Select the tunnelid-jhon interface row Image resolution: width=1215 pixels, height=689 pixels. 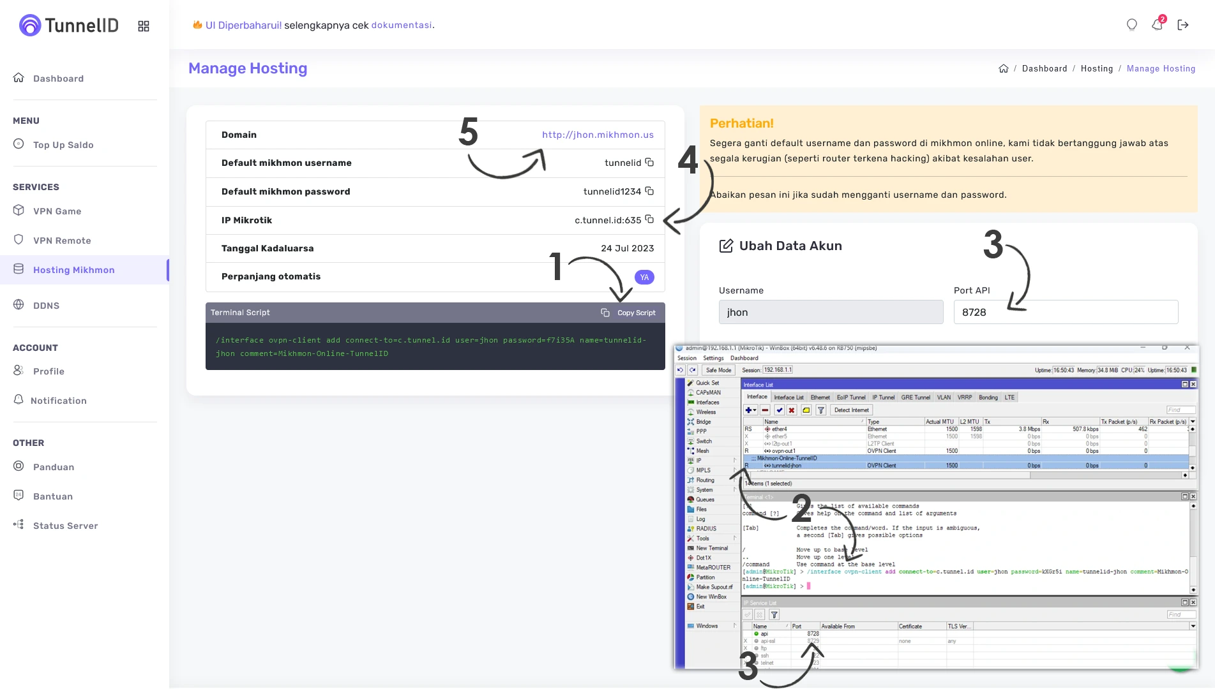click(x=965, y=466)
